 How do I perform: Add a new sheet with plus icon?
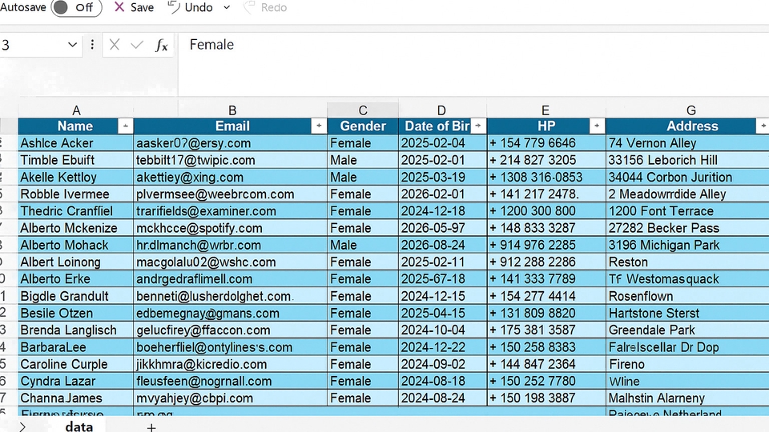coord(151,427)
